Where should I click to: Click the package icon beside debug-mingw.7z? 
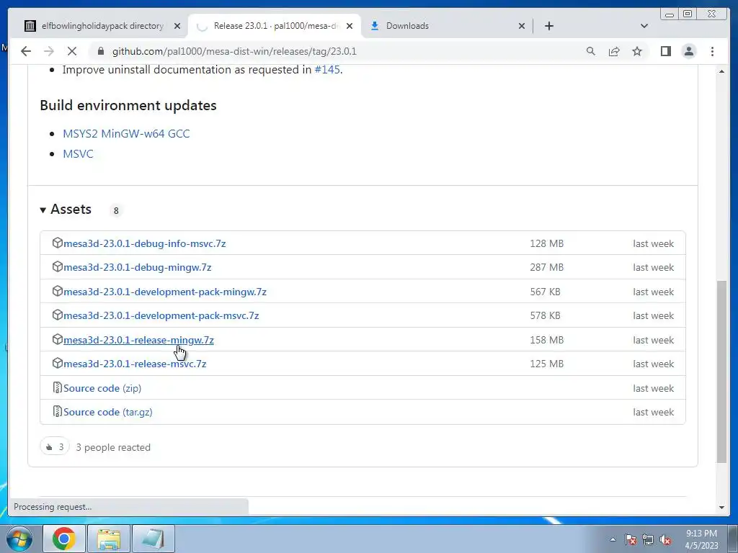(x=57, y=266)
